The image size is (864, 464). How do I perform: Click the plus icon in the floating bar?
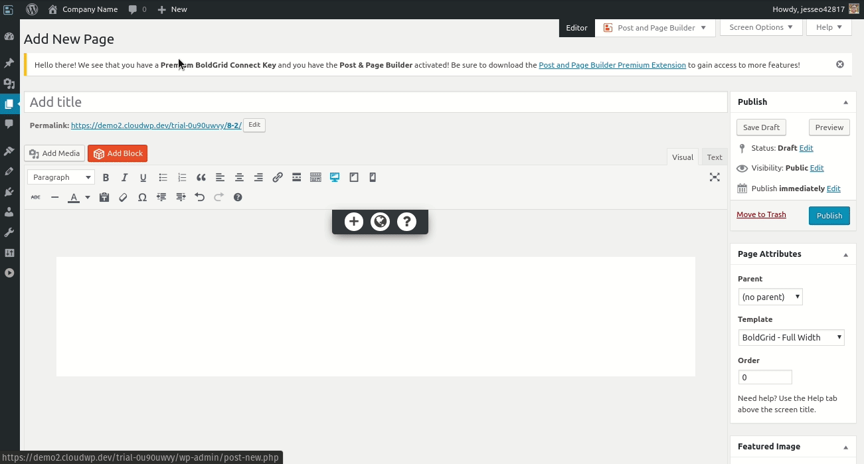point(354,222)
